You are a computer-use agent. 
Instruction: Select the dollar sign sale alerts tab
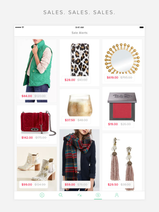[x=98, y=195]
